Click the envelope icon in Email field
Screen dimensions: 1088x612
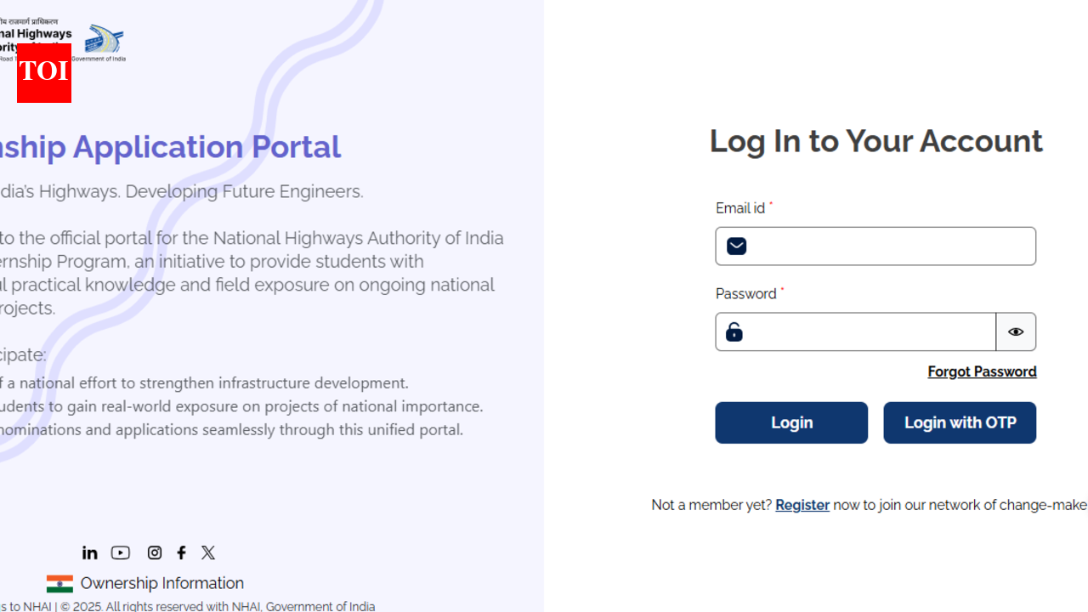[x=736, y=246]
